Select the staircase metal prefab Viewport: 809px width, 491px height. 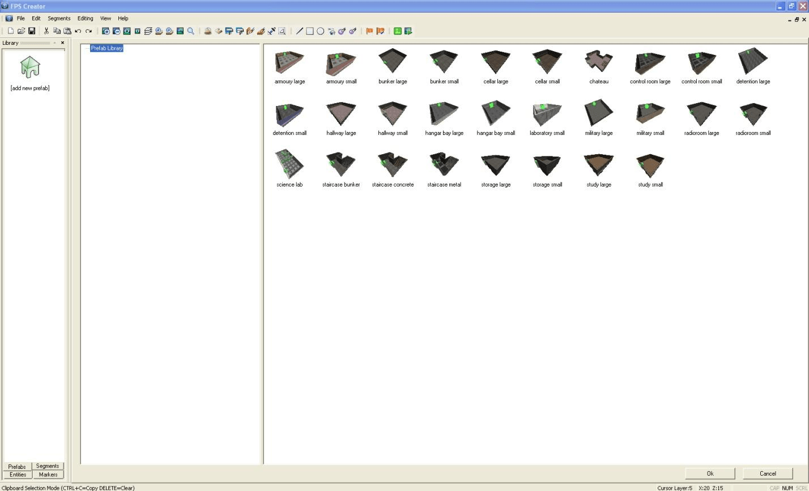[x=444, y=170]
